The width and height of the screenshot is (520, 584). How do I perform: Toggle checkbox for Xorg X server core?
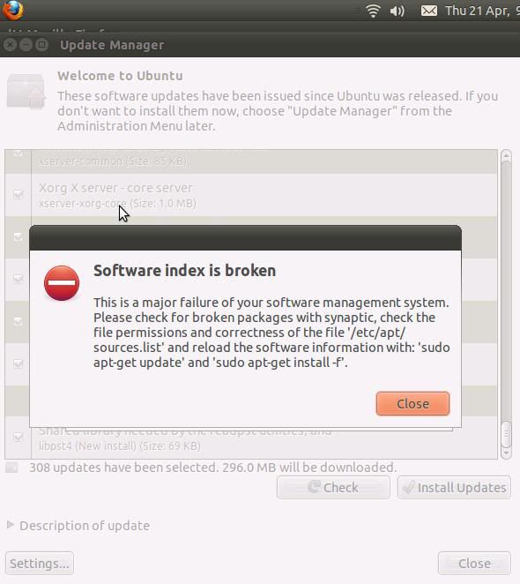[18, 194]
